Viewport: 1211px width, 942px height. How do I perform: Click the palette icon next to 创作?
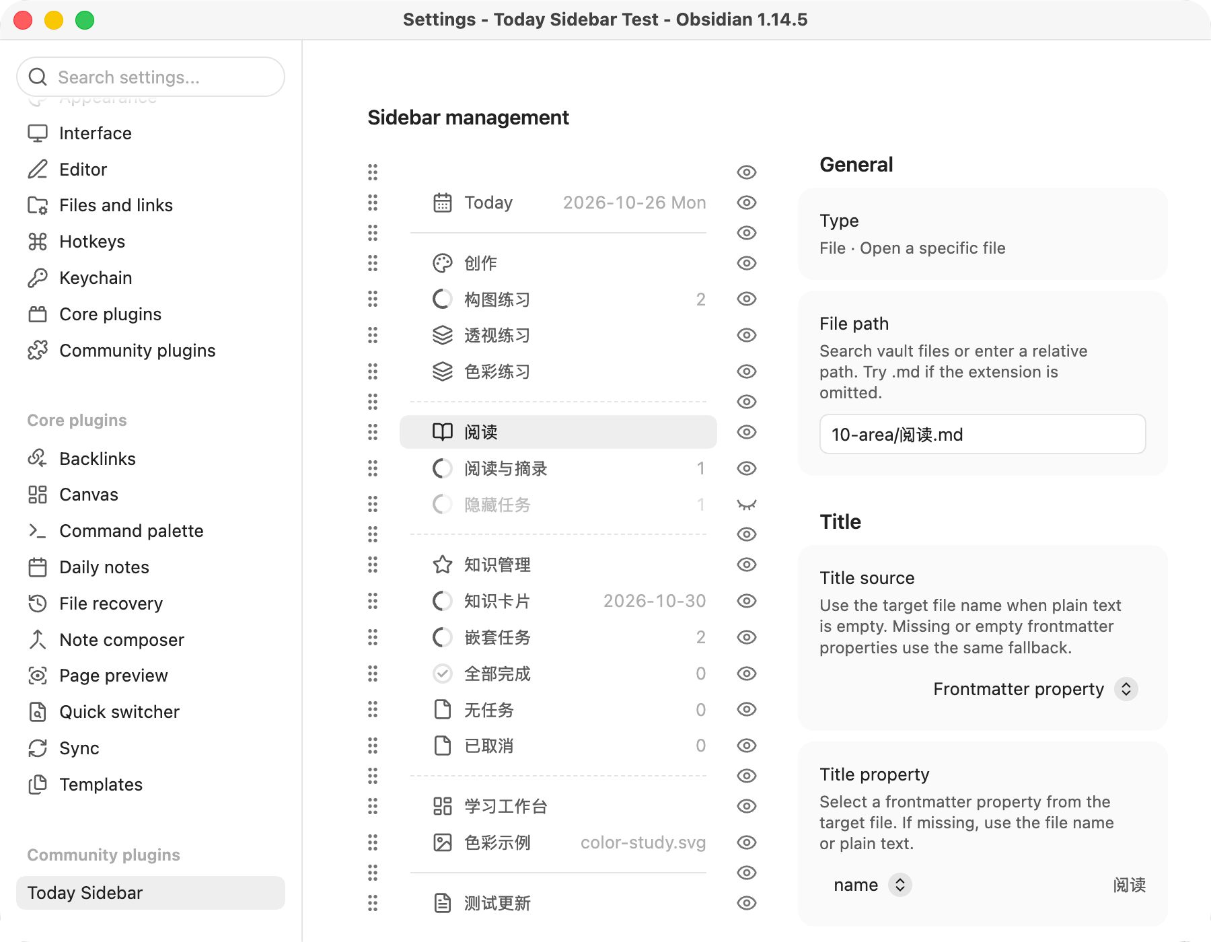[443, 263]
